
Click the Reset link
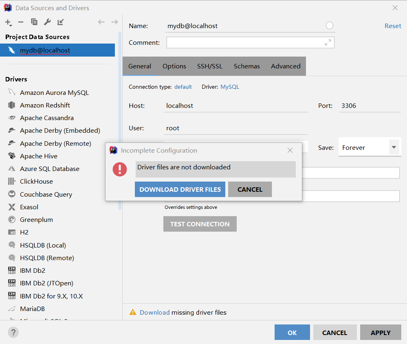point(393,26)
